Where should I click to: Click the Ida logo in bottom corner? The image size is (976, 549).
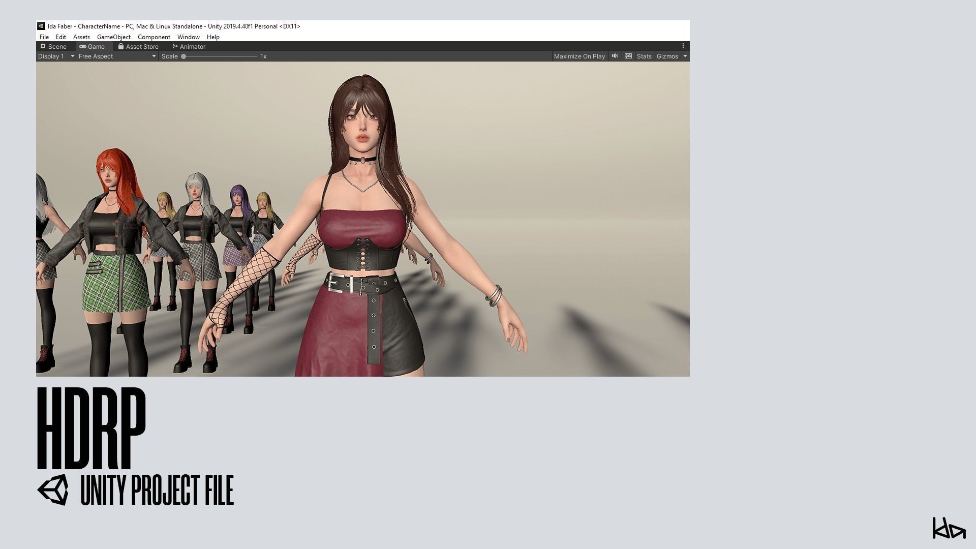click(949, 528)
